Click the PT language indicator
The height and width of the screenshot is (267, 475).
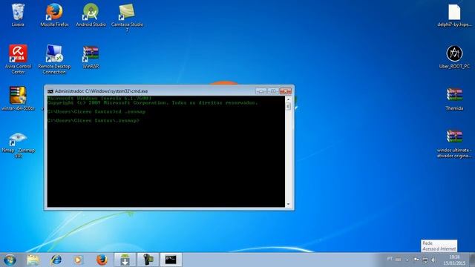[x=390, y=259]
